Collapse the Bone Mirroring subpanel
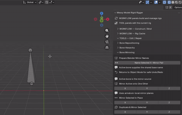 (118, 52)
